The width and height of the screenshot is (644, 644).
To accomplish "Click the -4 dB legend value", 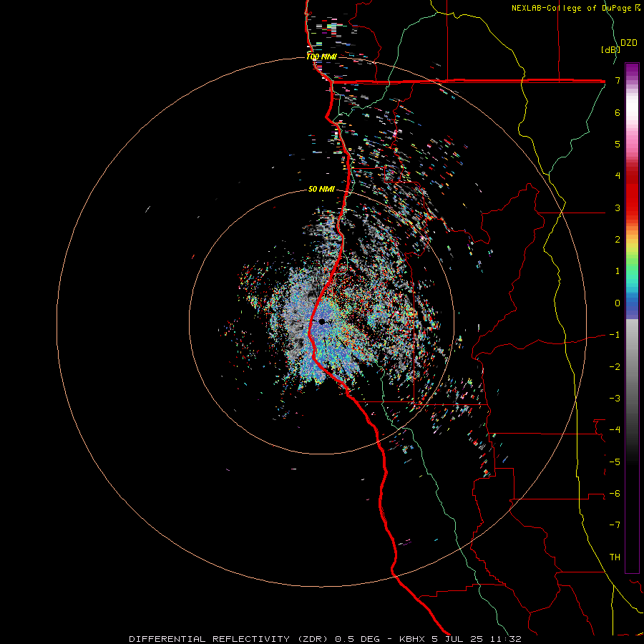I will [x=615, y=430].
